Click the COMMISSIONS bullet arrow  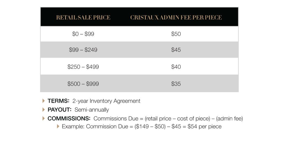pyautogui.click(x=43, y=118)
